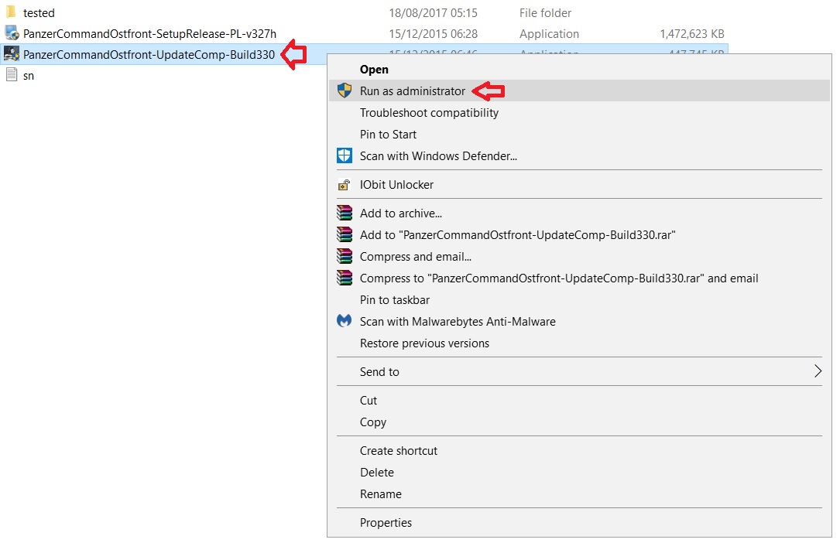
Task: Click the IObit Unlocker padlock icon
Action: click(x=345, y=185)
